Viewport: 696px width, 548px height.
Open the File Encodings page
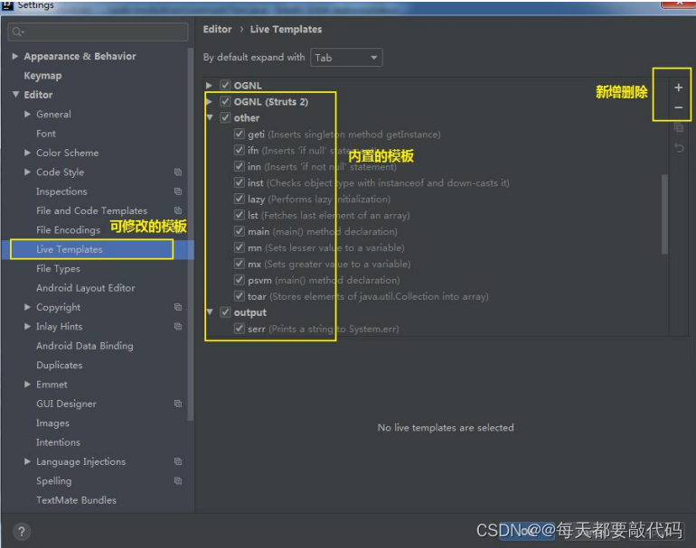click(x=69, y=230)
